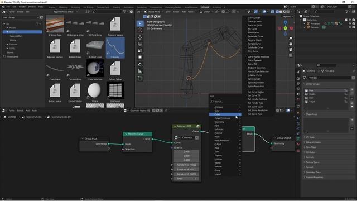Open the Window menu
Image resolution: width=357 pixels, height=201 pixels.
32,7
